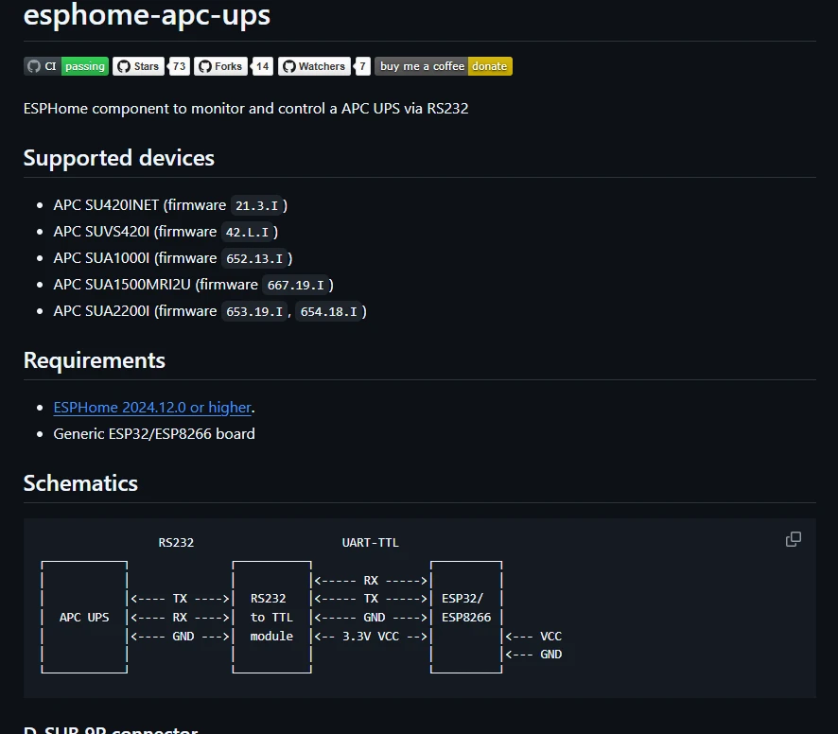Image resolution: width=838 pixels, height=734 pixels.
Task: Open the ESPHome 2024.12.0 or higher link
Action: tap(152, 408)
